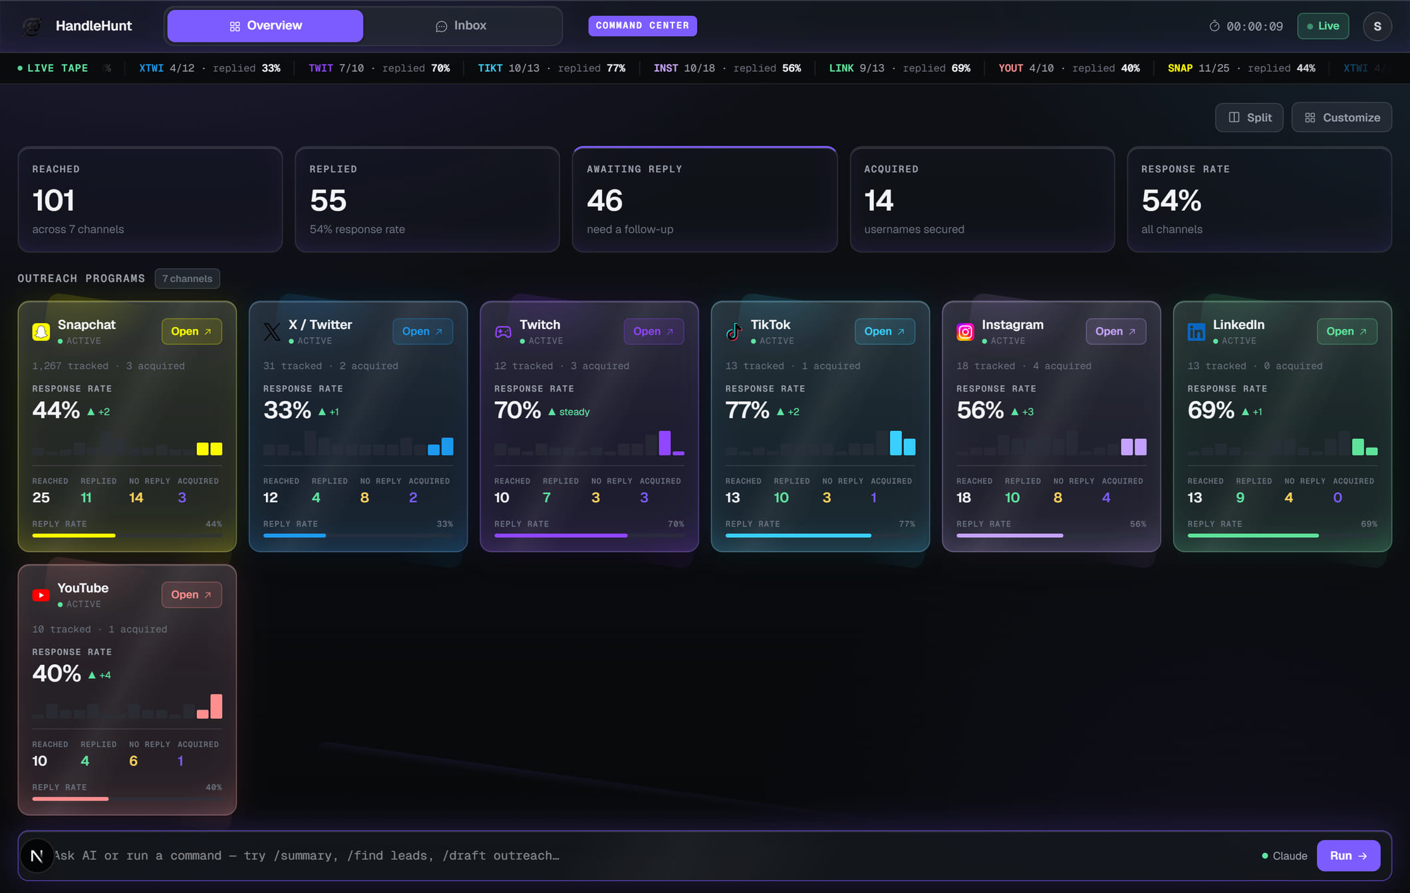Image resolution: width=1410 pixels, height=893 pixels.
Task: Click the AI command input field
Action: (x=652, y=856)
